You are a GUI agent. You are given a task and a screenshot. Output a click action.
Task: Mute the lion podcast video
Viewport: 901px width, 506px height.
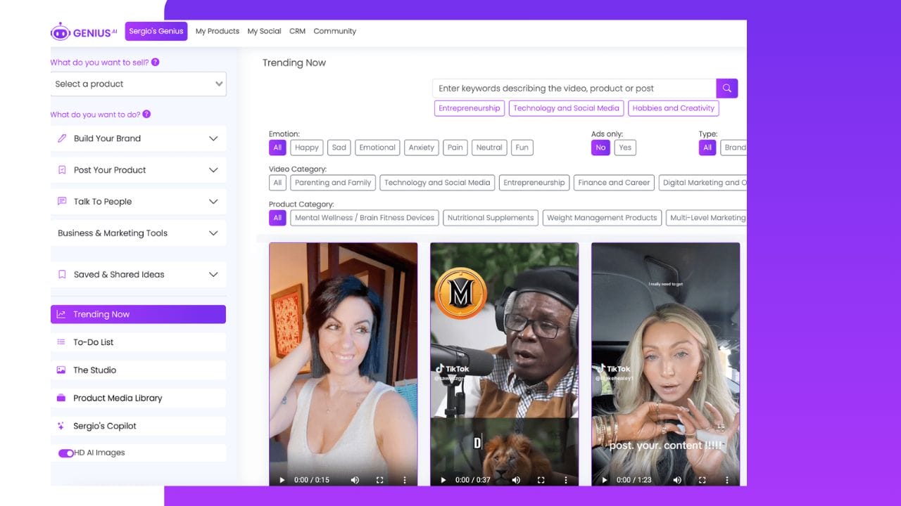click(x=516, y=480)
